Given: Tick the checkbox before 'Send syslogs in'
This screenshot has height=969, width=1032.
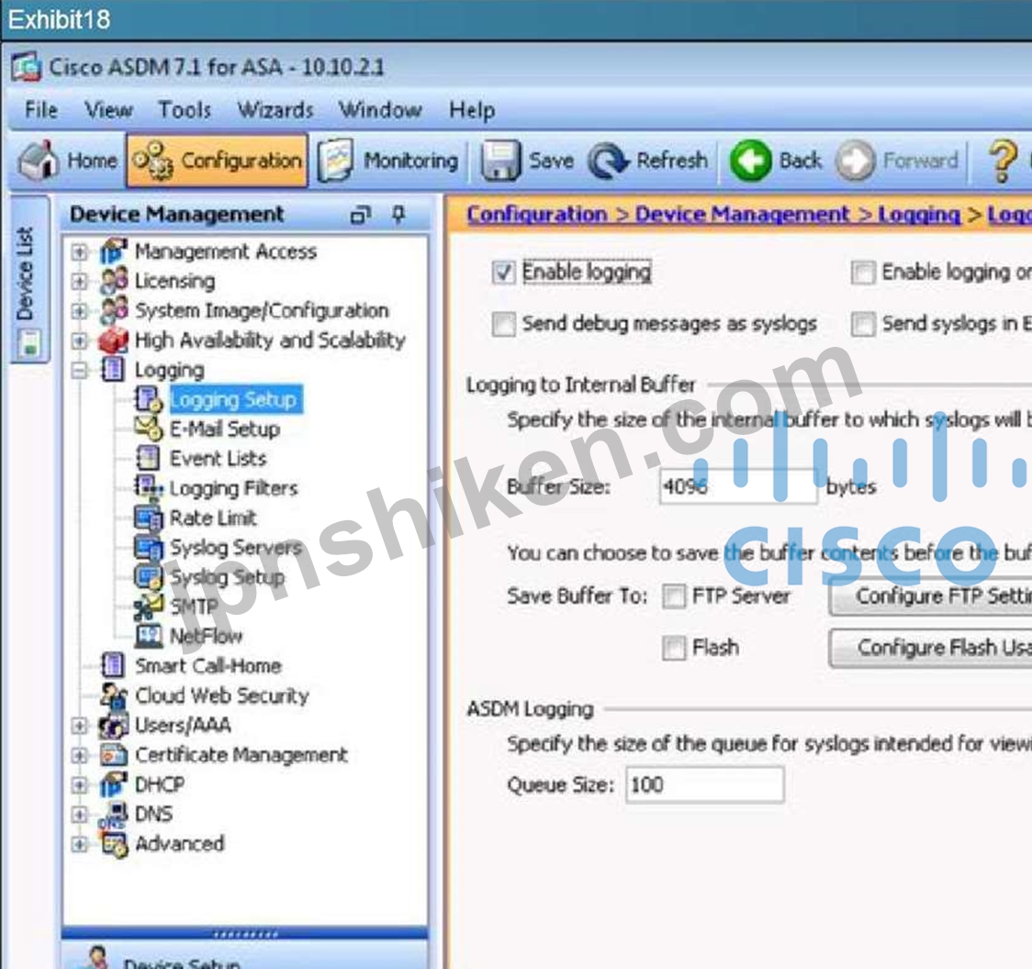Looking at the screenshot, I should tap(863, 324).
